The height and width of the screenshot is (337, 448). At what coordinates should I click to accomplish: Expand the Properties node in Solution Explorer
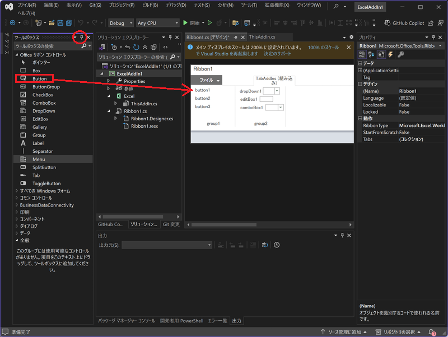[108, 81]
